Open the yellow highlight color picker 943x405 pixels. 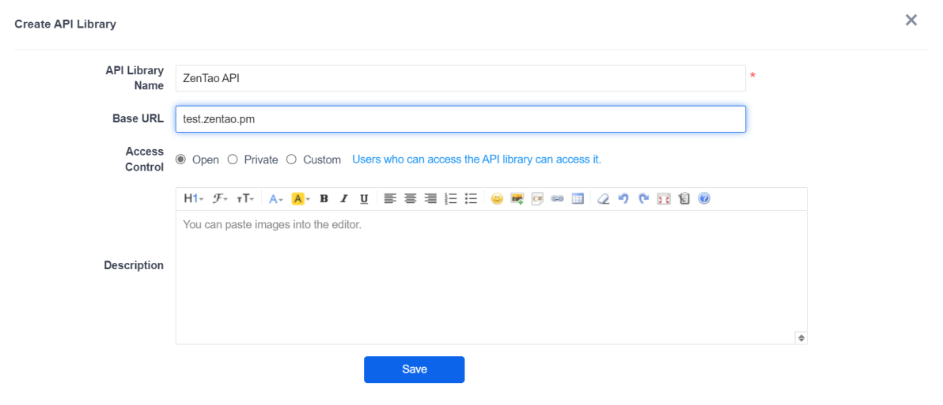point(300,199)
